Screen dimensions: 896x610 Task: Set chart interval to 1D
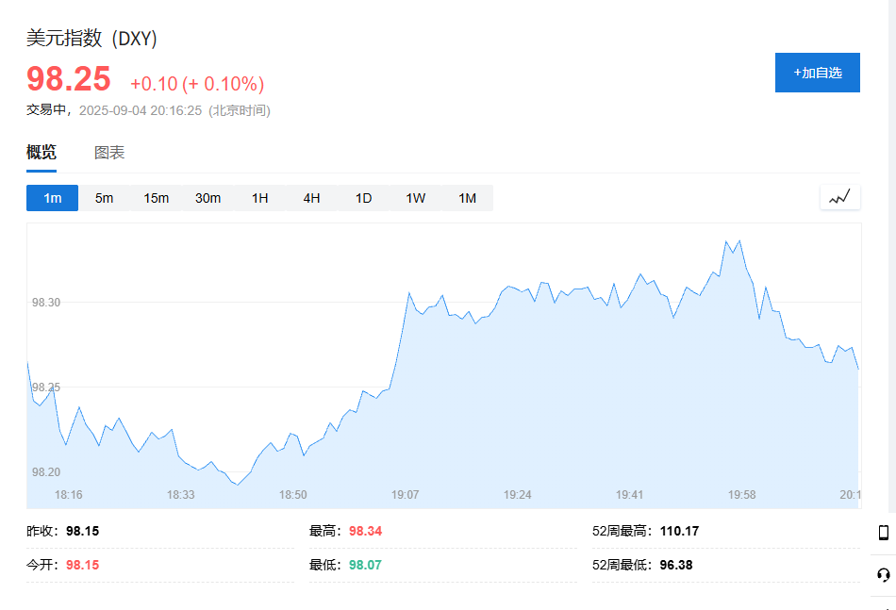363,198
